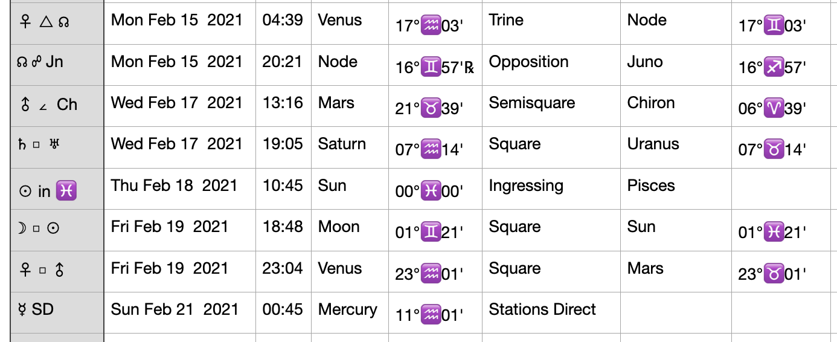Image resolution: width=837 pixels, height=342 pixels.
Task: Click the Node opposition Juno glyph cell
Action: (57, 65)
